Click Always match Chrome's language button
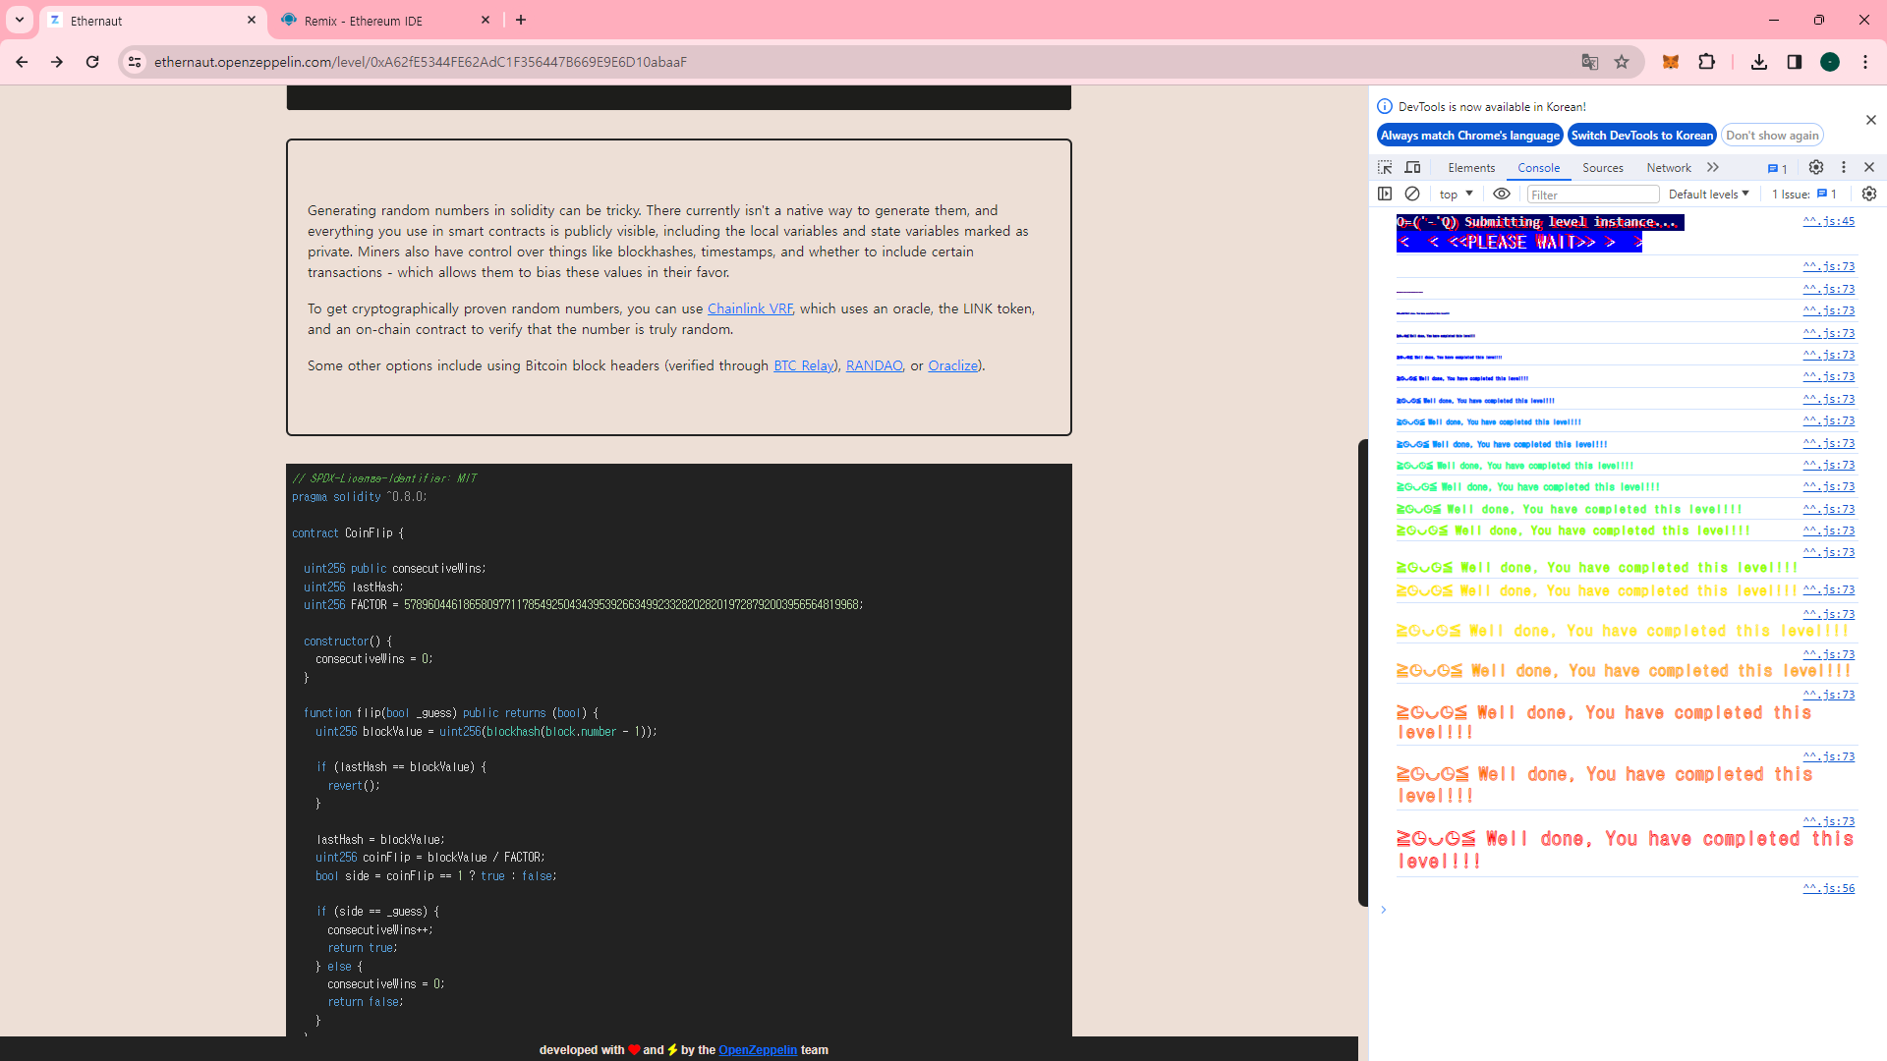Viewport: 1887px width, 1061px height. (1470, 136)
